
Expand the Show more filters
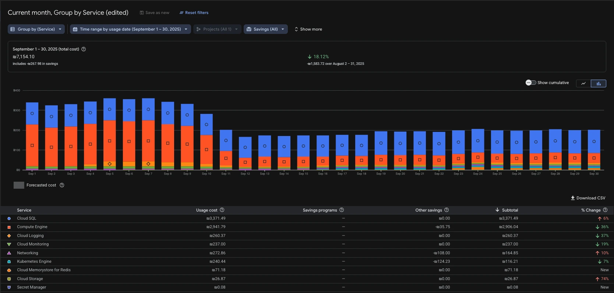coord(308,29)
